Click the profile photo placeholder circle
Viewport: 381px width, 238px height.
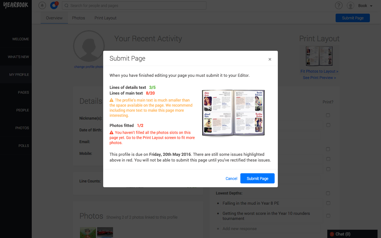89,46
